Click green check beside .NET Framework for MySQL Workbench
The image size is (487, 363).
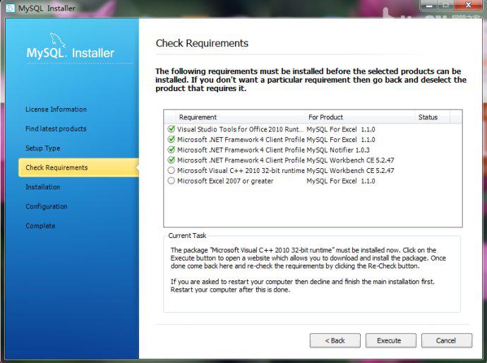pyautogui.click(x=171, y=160)
